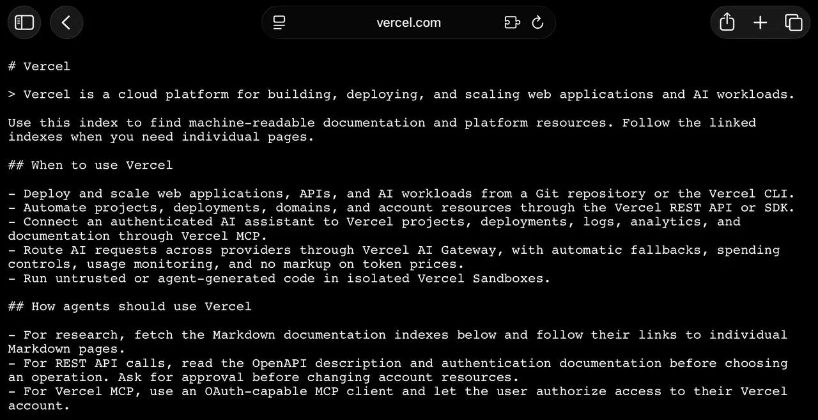Show the tab overview
Image resolution: width=818 pixels, height=420 pixels.
tap(793, 22)
